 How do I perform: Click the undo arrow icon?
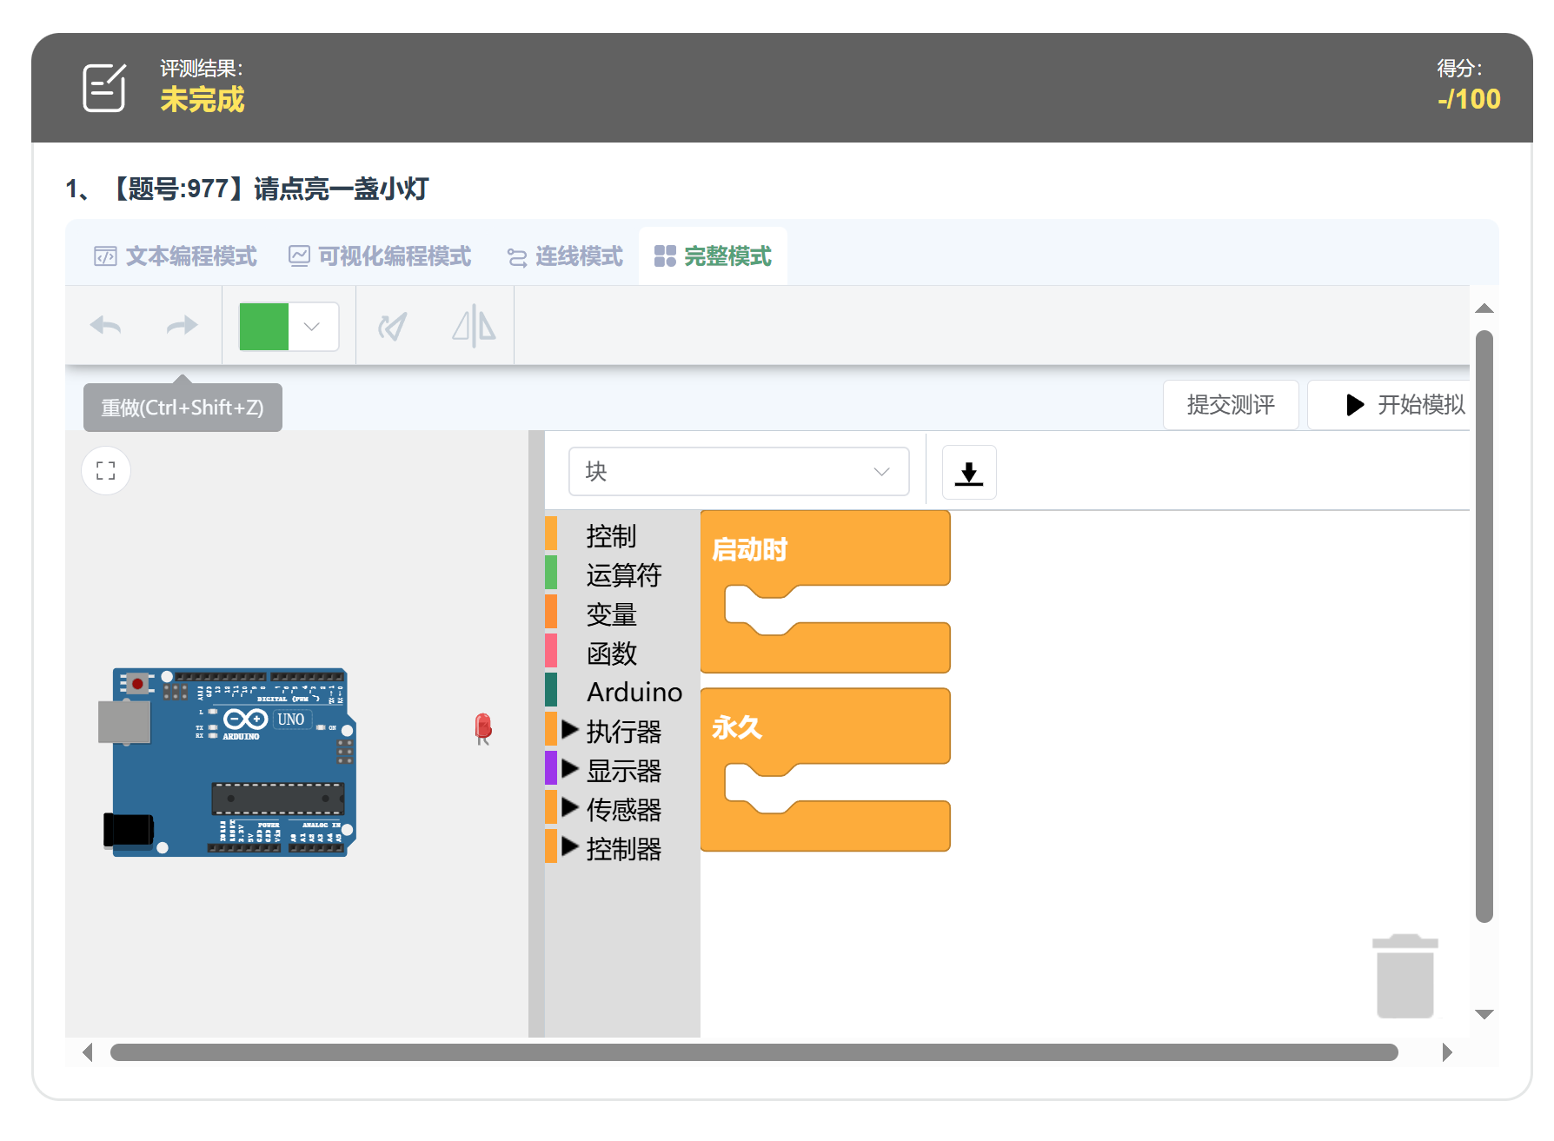coord(106,327)
